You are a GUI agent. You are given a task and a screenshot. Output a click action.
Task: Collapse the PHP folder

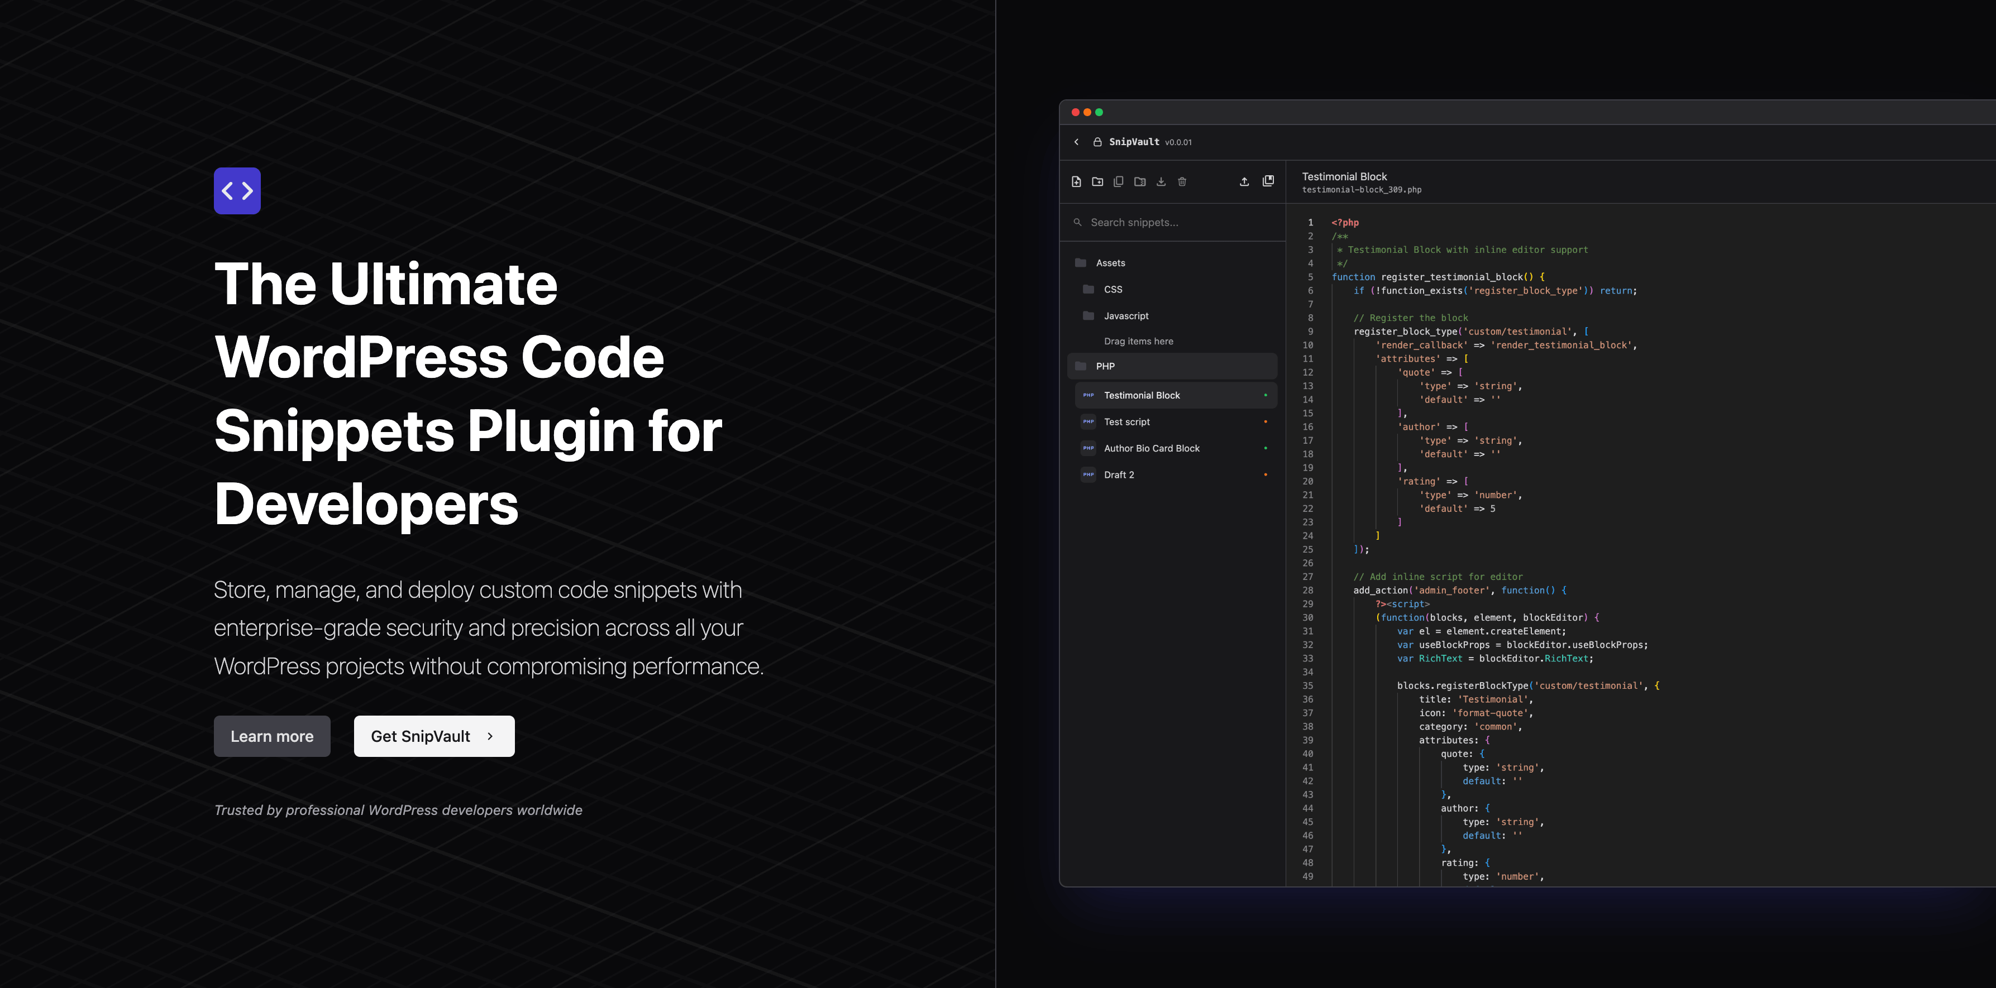tap(1105, 366)
